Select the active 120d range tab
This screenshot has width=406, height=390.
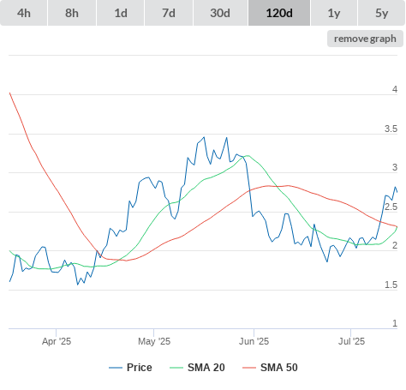pos(279,13)
